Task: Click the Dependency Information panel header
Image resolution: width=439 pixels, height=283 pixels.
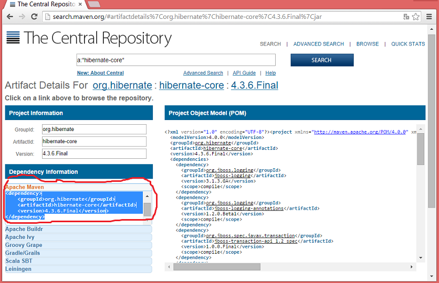Action: coord(79,171)
